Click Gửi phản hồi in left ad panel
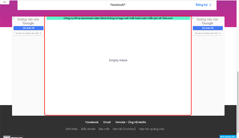239x138 pixels. tap(28, 28)
